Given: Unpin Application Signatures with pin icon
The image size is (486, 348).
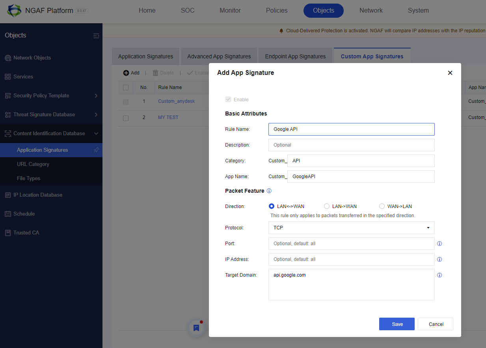Looking at the screenshot, I should click(96, 150).
